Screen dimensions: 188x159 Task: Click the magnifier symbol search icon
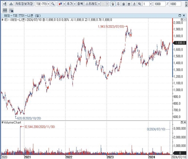pyautogui.click(x=53, y=4)
